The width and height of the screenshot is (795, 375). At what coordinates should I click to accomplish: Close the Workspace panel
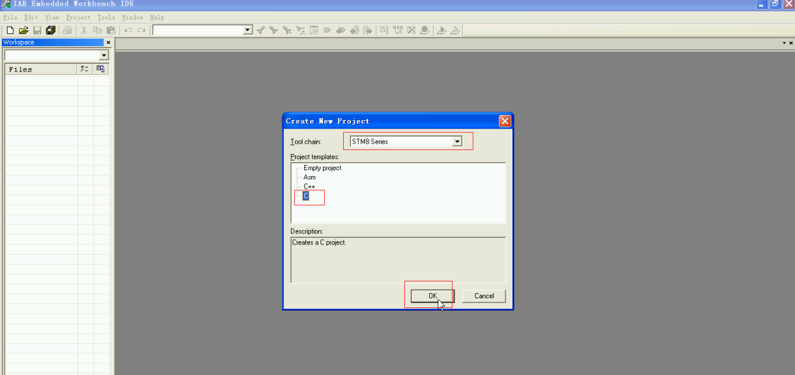tap(108, 42)
